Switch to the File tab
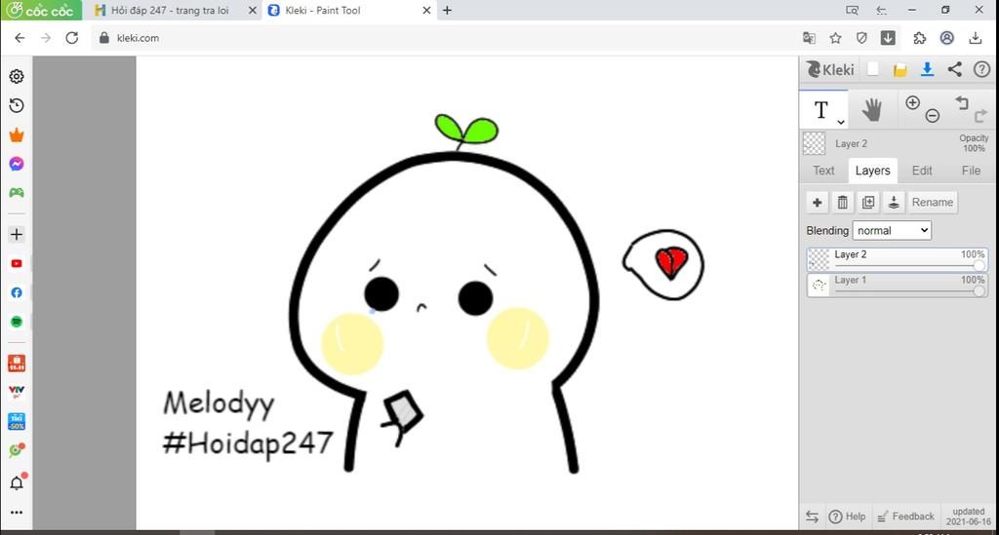Screen dimensions: 999x535 [971, 171]
